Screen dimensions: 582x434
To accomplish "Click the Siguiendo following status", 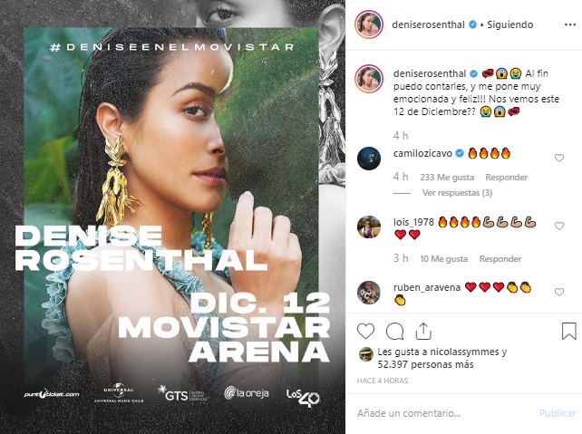I will [x=510, y=24].
